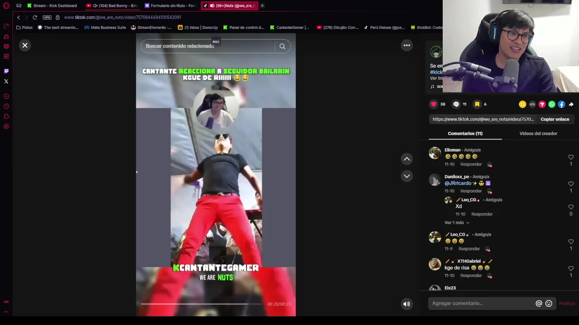The height and width of the screenshot is (325, 579).
Task: Open more share options arrow
Action: point(571,104)
